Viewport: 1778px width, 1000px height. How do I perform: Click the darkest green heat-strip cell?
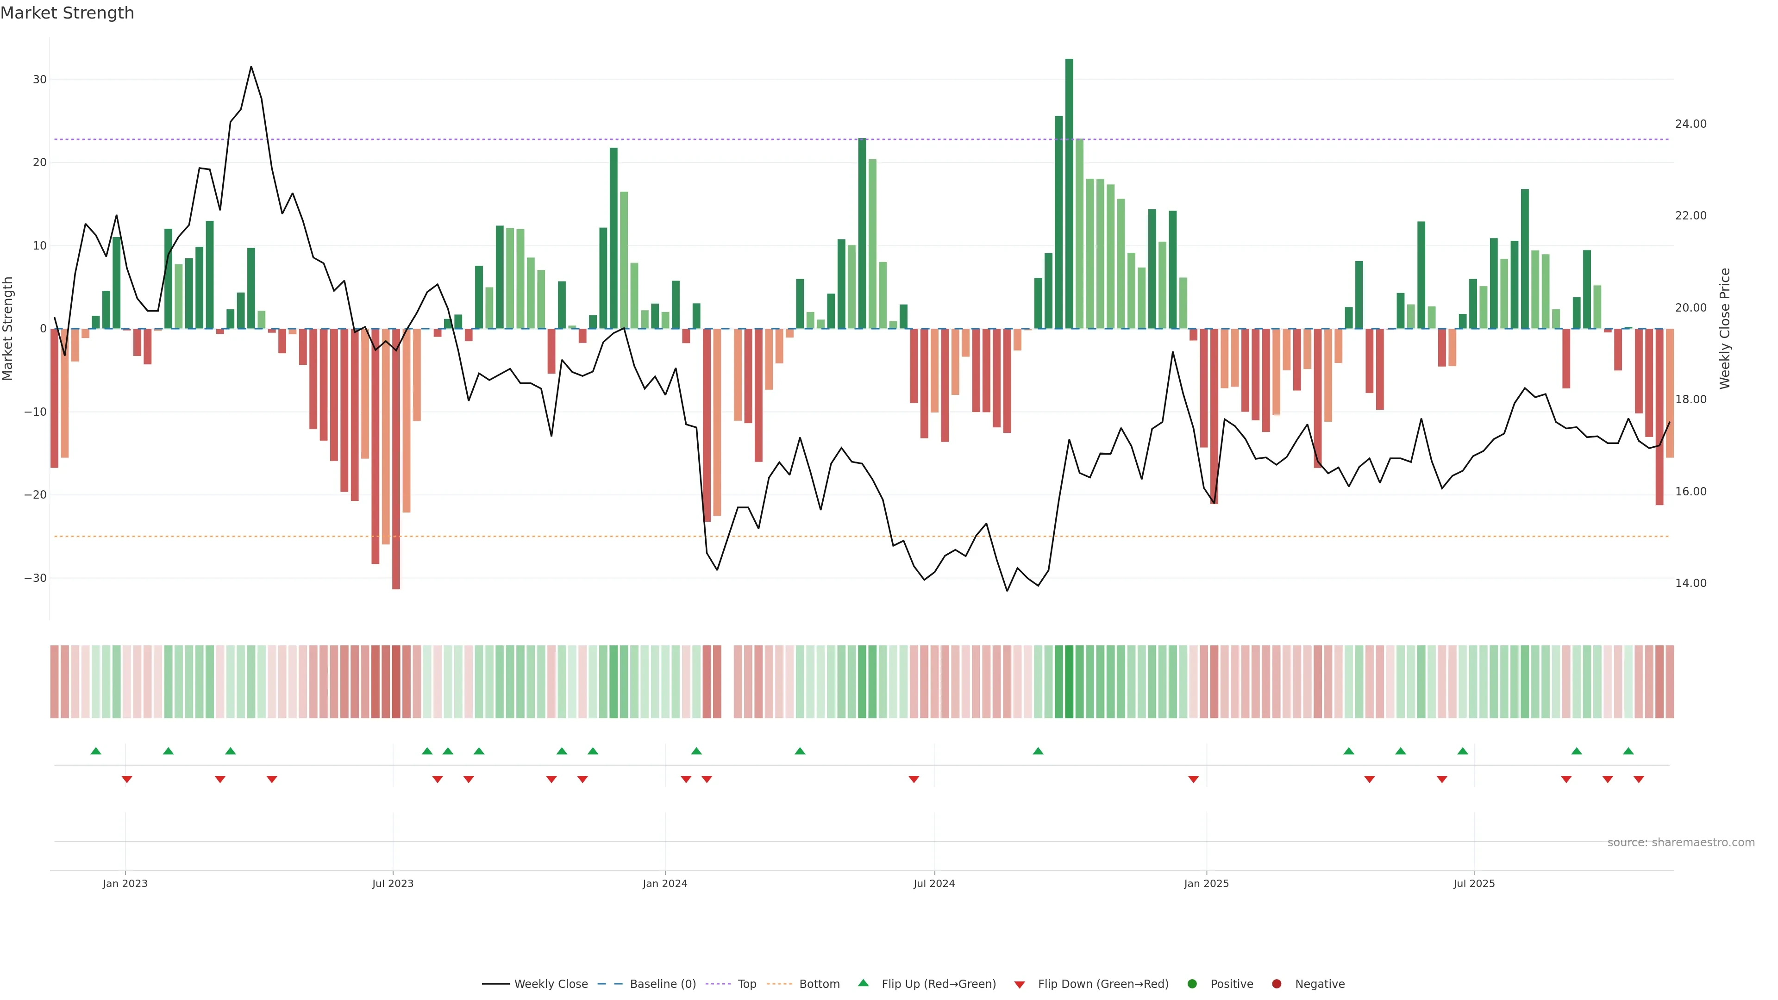coord(1069,682)
